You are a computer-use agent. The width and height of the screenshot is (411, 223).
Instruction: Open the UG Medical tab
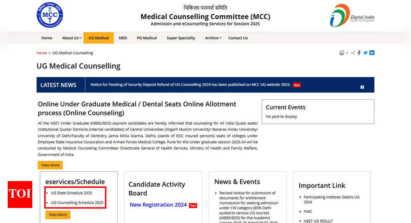[x=98, y=38]
